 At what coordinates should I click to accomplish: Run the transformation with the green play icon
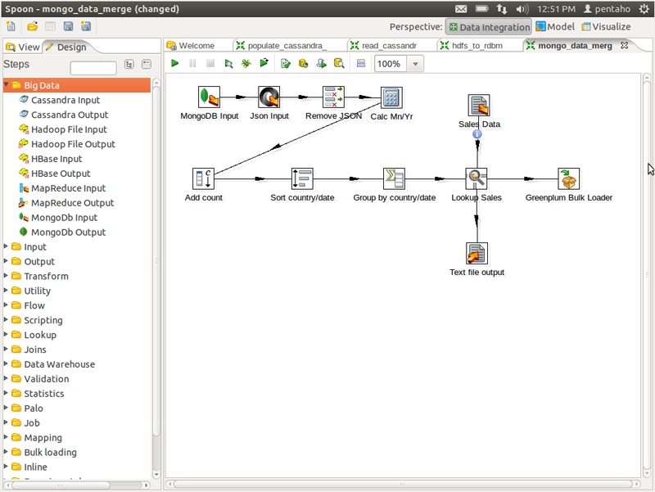pyautogui.click(x=175, y=64)
